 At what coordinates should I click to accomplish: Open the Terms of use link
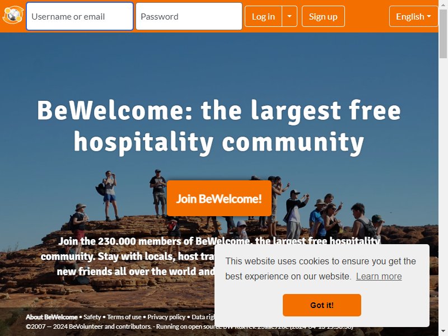coord(124,317)
